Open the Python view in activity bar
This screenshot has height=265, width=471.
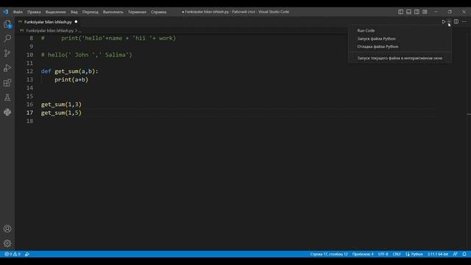7,112
